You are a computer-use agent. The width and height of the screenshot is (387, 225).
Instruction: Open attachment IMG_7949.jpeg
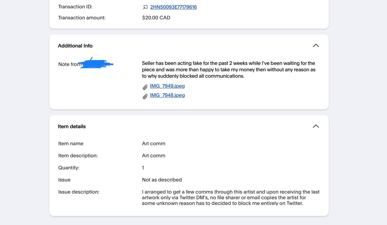tap(167, 86)
